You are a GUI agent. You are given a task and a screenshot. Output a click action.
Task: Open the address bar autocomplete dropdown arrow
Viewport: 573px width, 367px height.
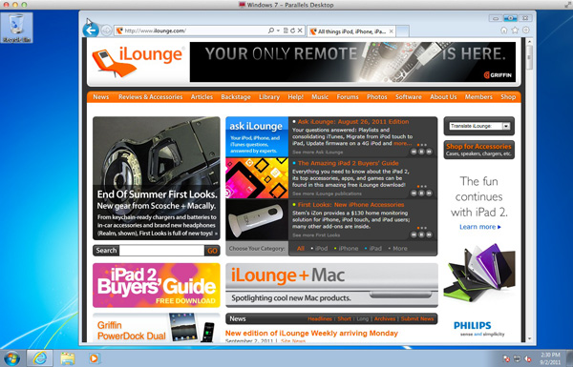point(278,31)
